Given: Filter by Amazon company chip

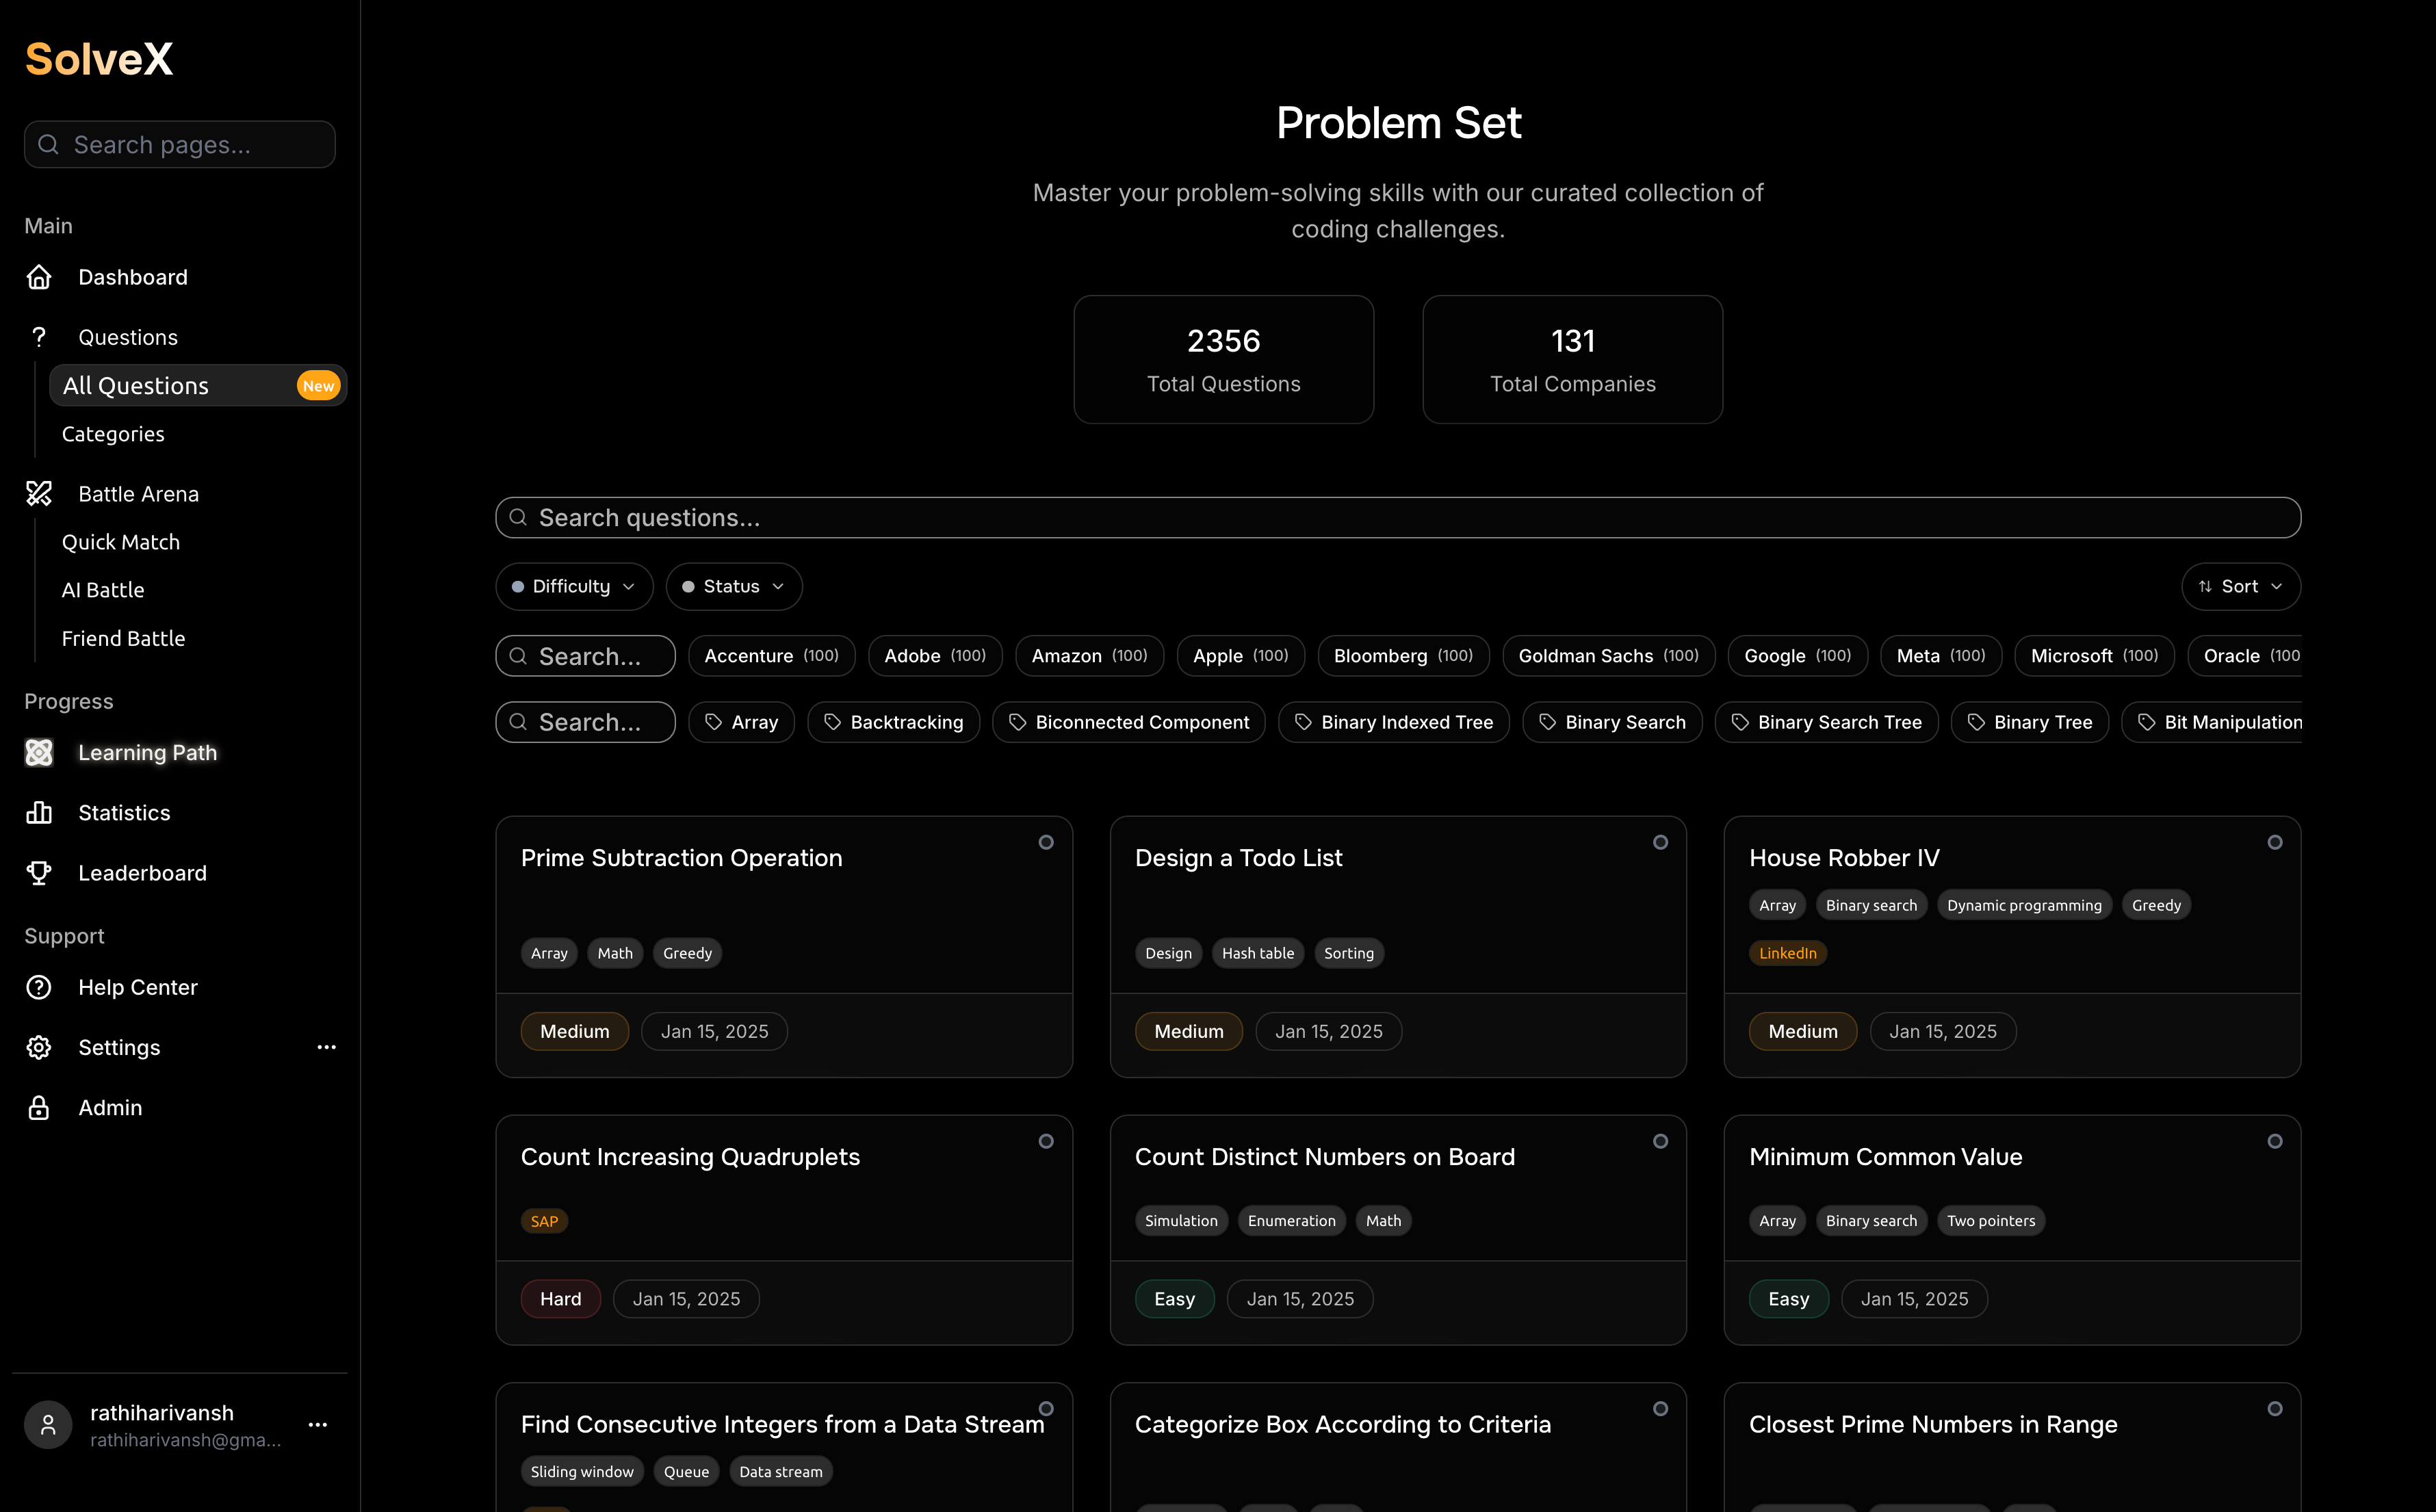Looking at the screenshot, I should coord(1088,656).
